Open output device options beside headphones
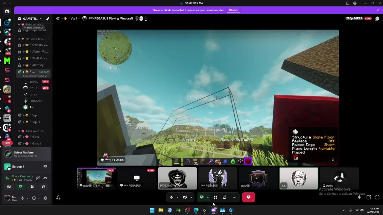Screen dimensions: 383x215 pyautogui.click(x=39, y=198)
